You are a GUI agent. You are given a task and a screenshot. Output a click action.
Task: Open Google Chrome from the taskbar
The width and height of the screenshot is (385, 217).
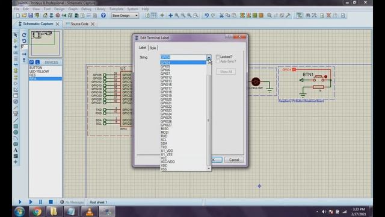pos(37,212)
